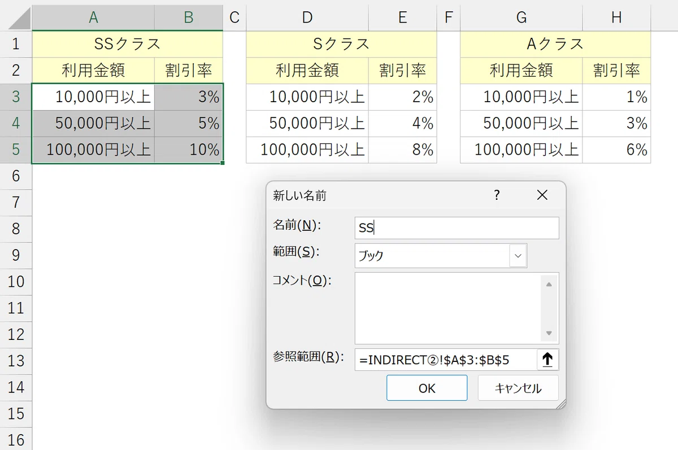The height and width of the screenshot is (450, 678).
Task: Click the 利用金額 header in Aクラス table
Action: 521,71
